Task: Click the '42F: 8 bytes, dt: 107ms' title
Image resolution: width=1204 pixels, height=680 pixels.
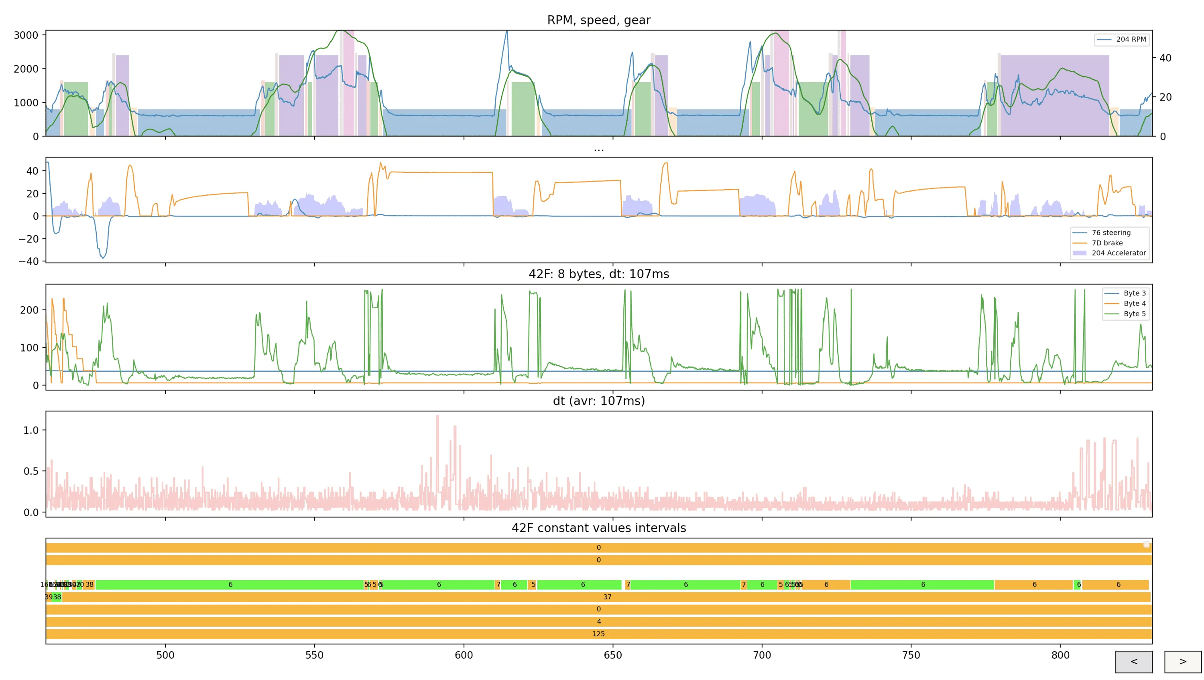Action: (x=599, y=274)
